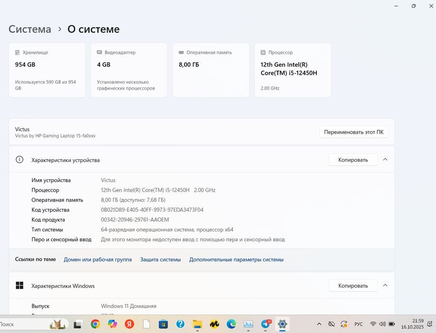Open Copilot from the taskbar
Viewport: 436px width, 333px height.
(112, 324)
